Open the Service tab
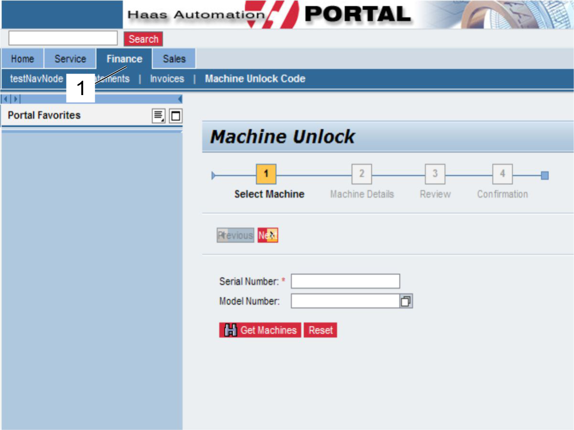This screenshot has width=574, height=430. (70, 59)
